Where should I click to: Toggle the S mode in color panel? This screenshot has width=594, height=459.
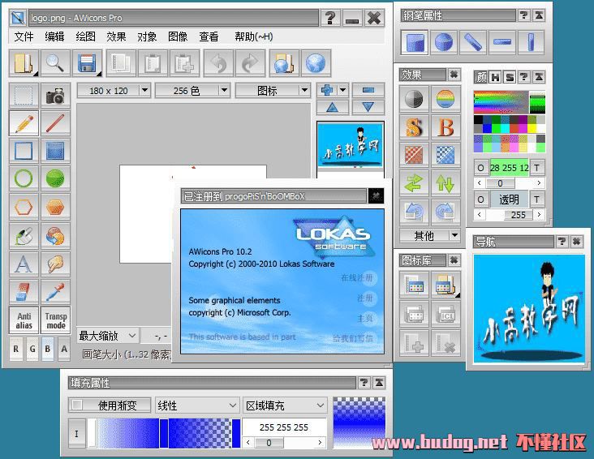tap(510, 78)
